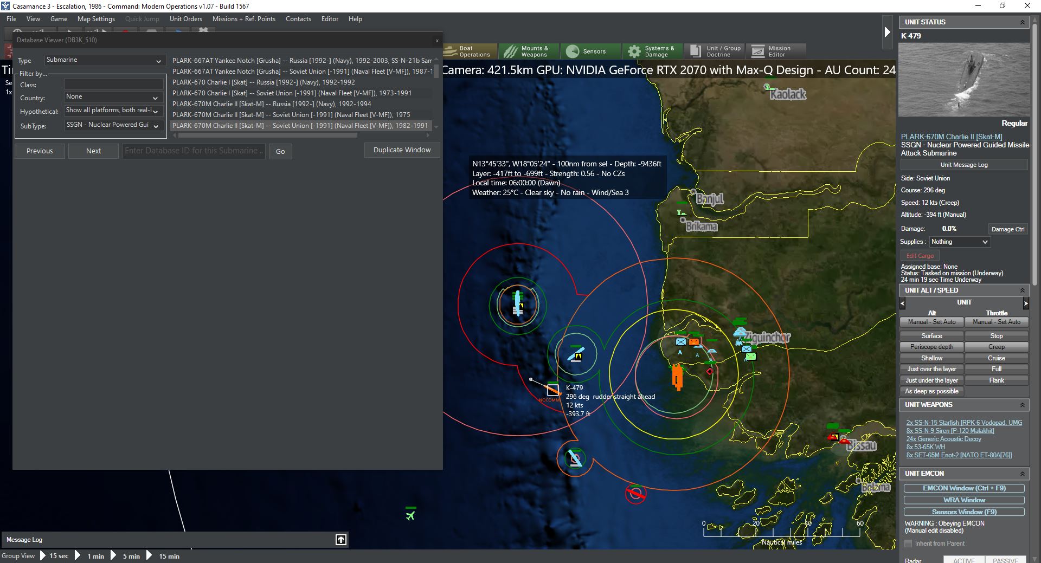Set Radar EMCON to PASSIVE
The height and width of the screenshot is (563, 1041).
pos(1006,560)
